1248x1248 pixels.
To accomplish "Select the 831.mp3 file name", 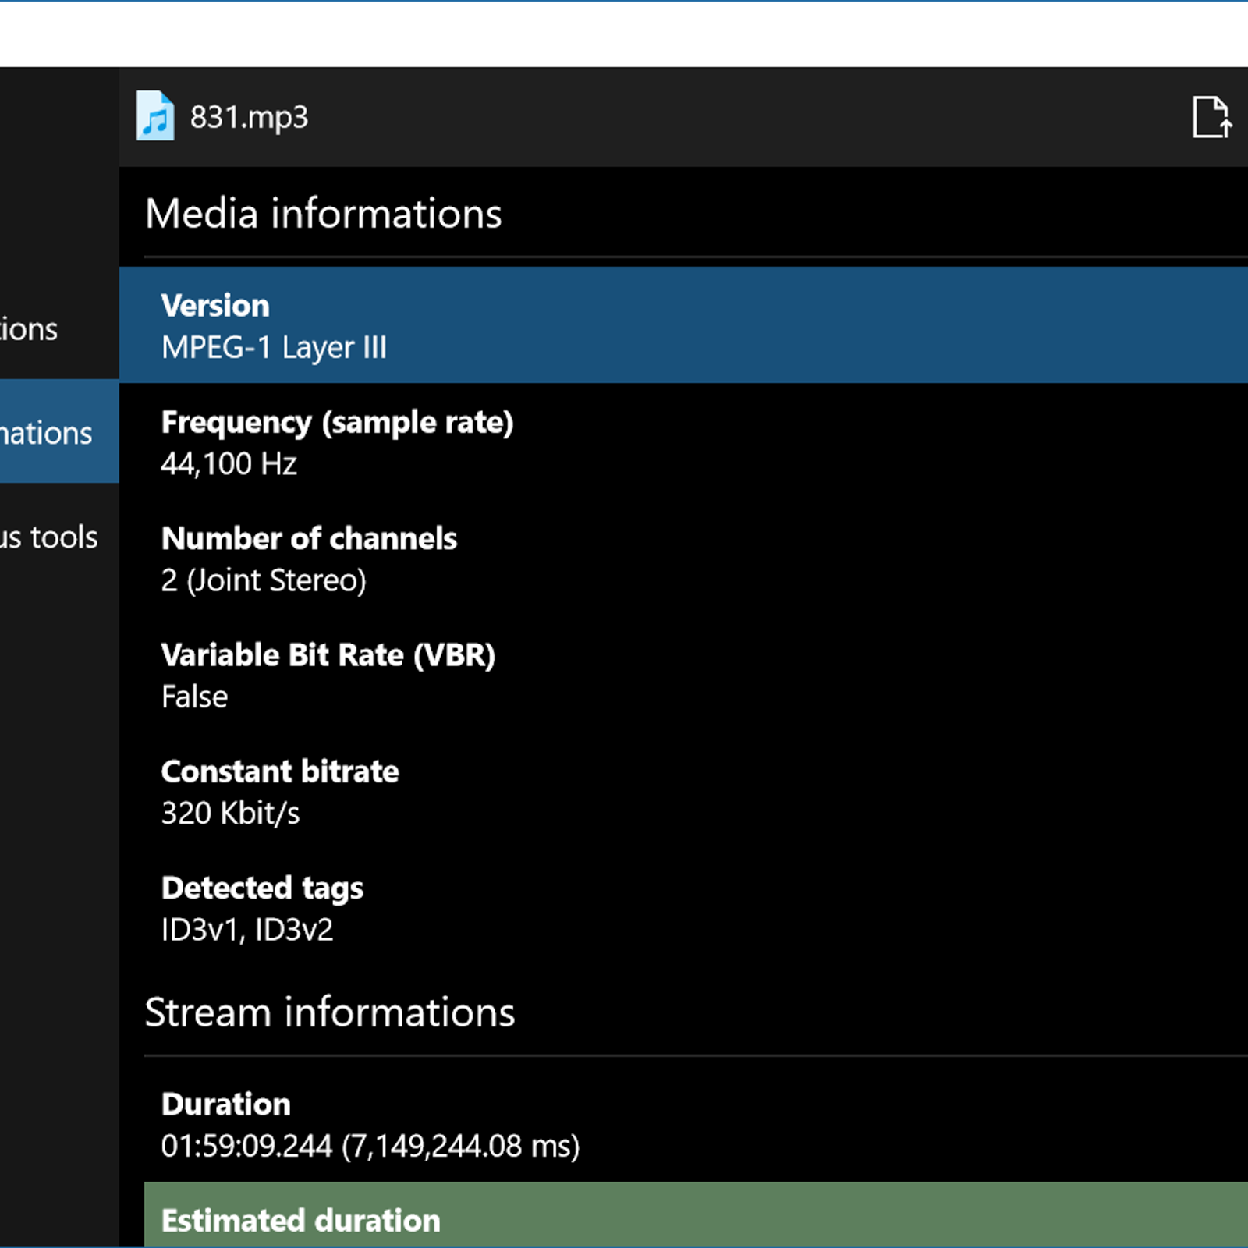I will click(249, 117).
